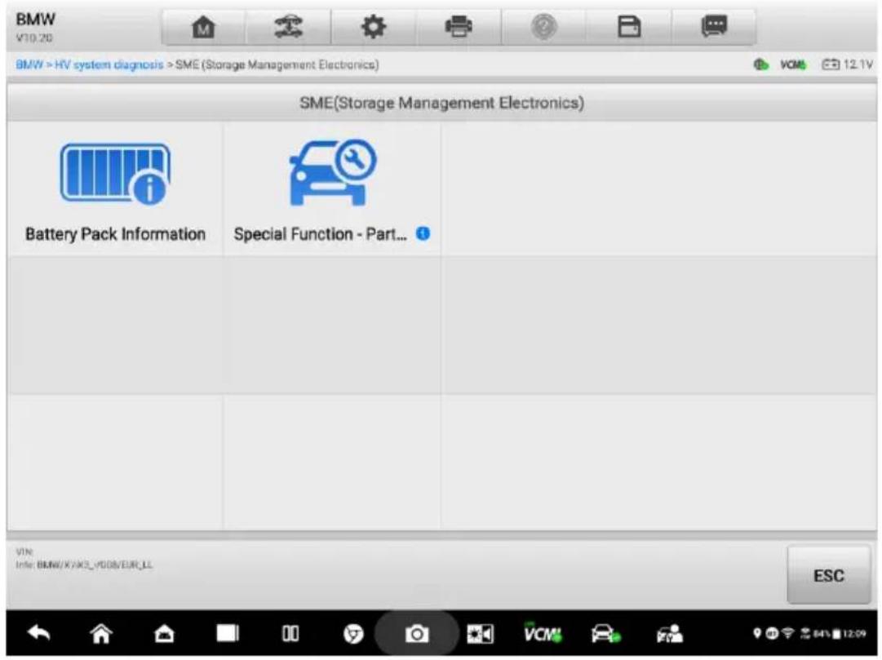Go to HV system diagnosis breadcrumb
The height and width of the screenshot is (660, 882).
click(109, 64)
